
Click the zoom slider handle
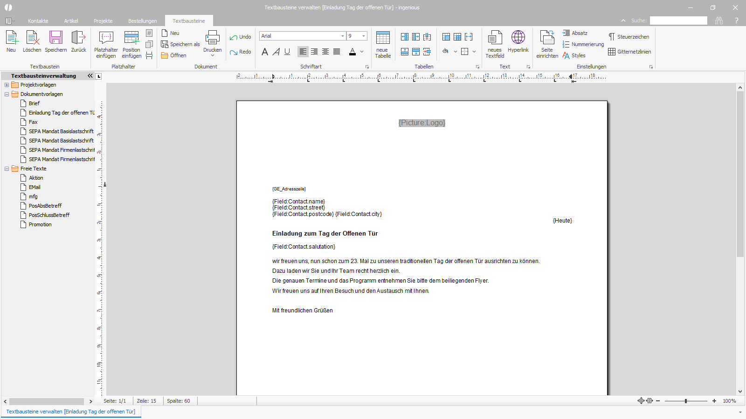[686, 401]
